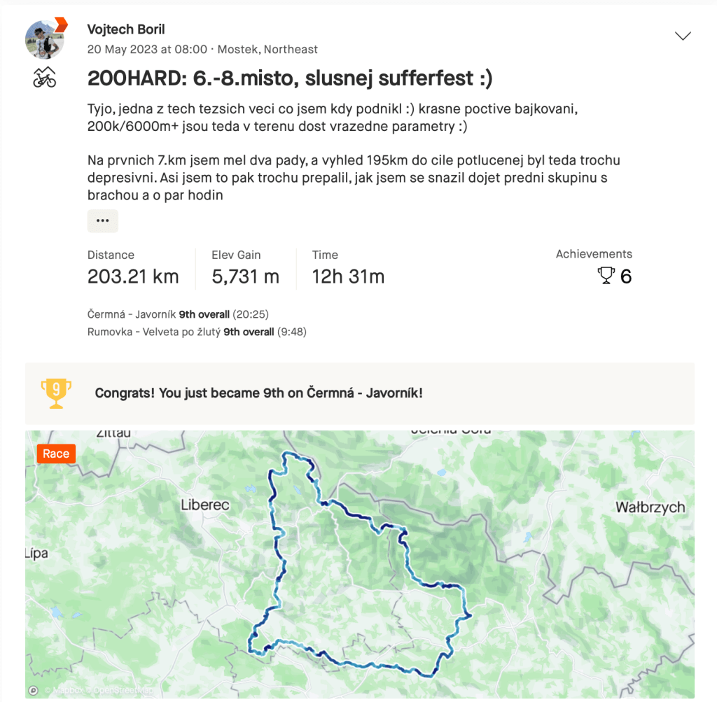Click the orange subscriber badge on avatar
The height and width of the screenshot is (702, 717).
pos(60,24)
